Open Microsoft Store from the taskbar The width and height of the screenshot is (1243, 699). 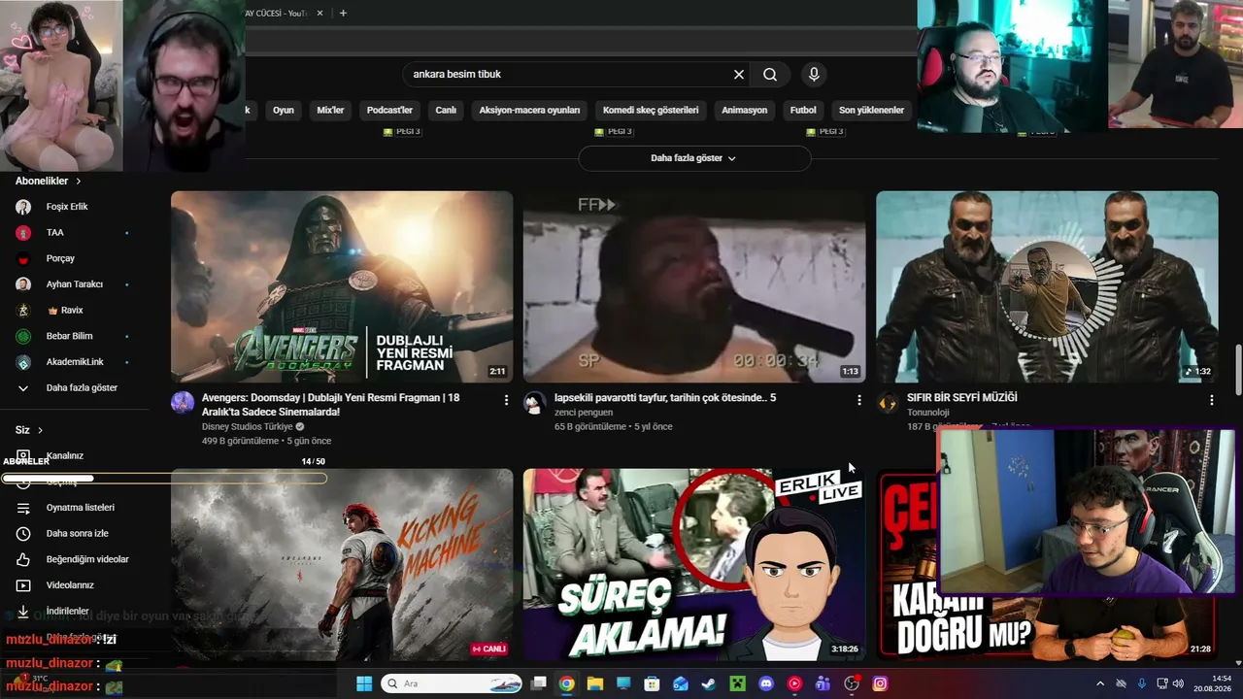[653, 683]
